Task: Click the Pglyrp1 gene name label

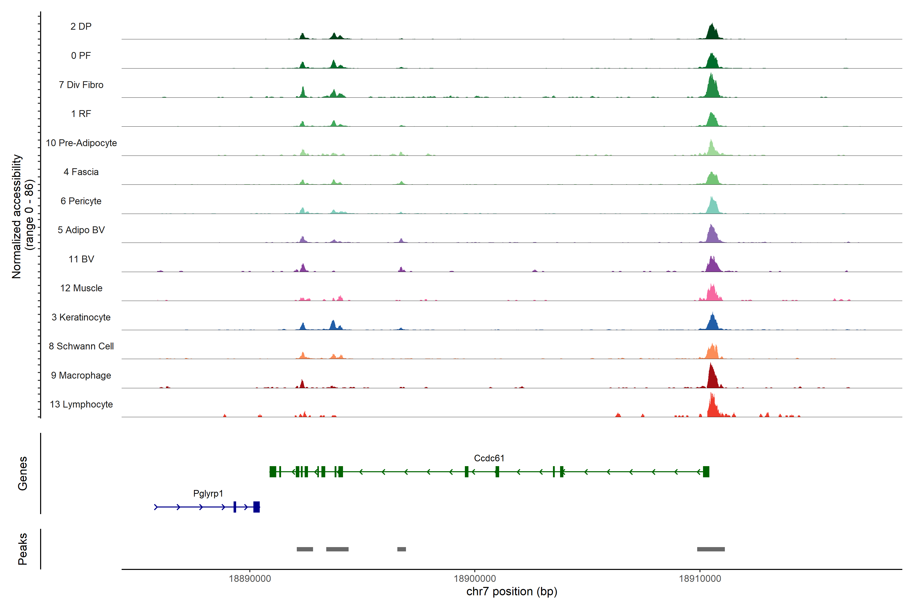Action: pyautogui.click(x=208, y=494)
